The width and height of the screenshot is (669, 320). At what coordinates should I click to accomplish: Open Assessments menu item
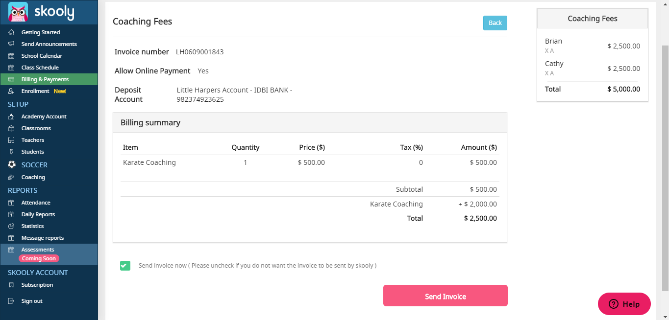[49, 254]
